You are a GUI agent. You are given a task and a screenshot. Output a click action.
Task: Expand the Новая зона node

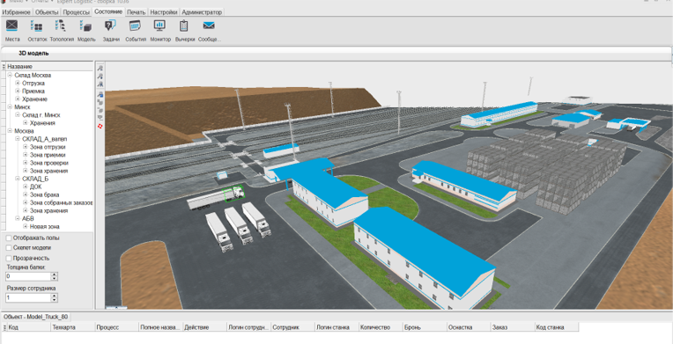point(26,226)
